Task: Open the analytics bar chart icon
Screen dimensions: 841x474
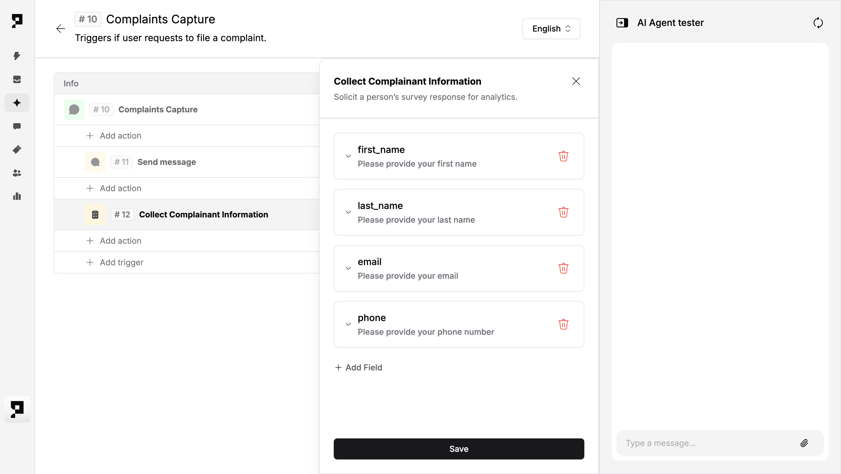Action: pyautogui.click(x=17, y=196)
